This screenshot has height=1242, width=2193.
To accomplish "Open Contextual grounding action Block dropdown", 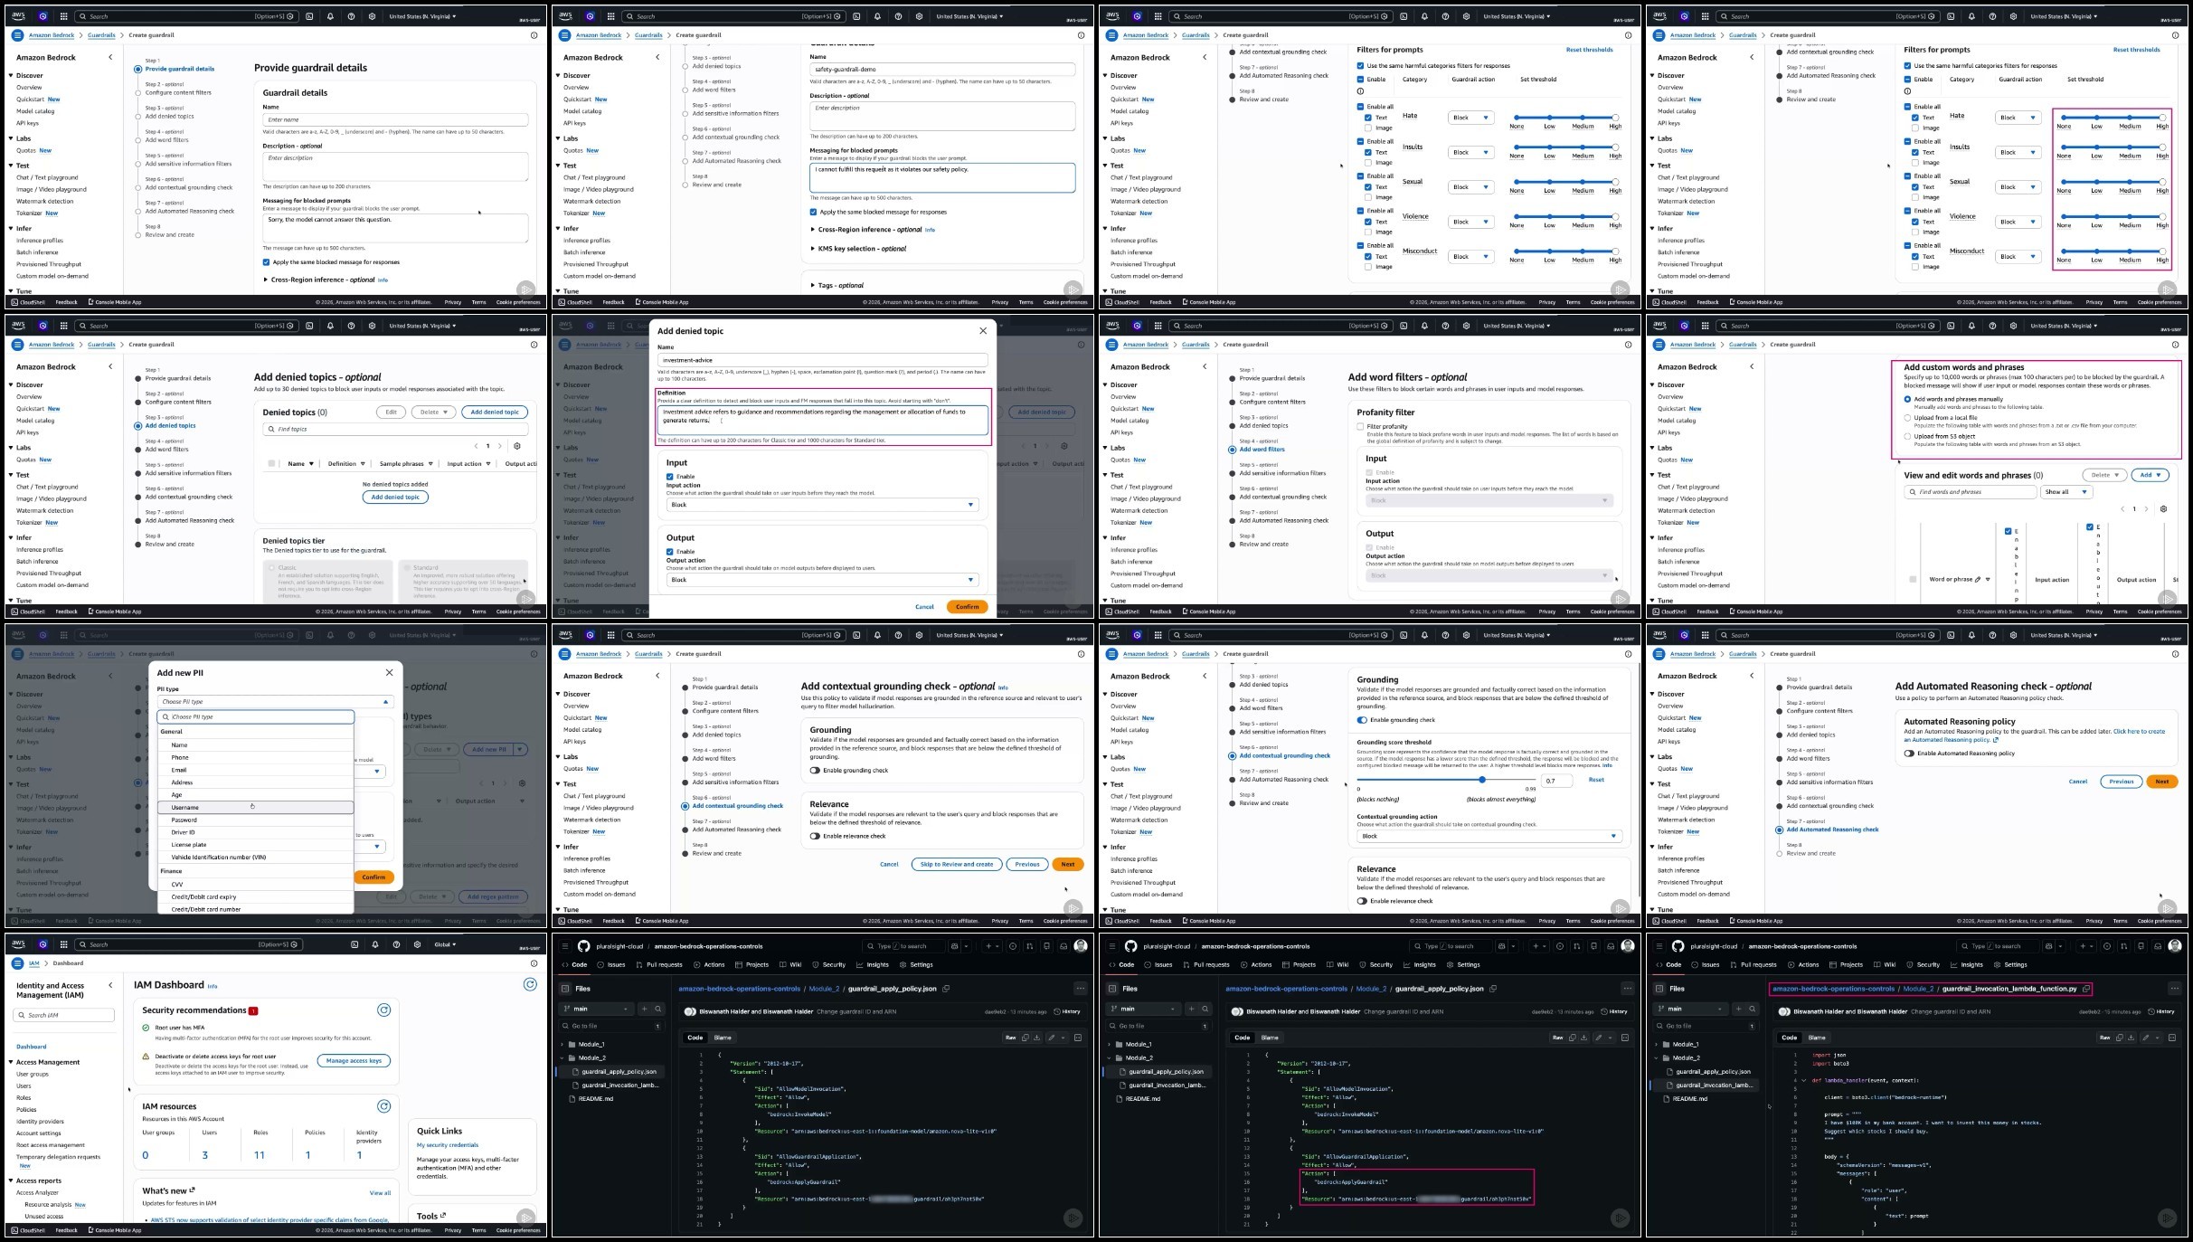I will coord(1489,836).
